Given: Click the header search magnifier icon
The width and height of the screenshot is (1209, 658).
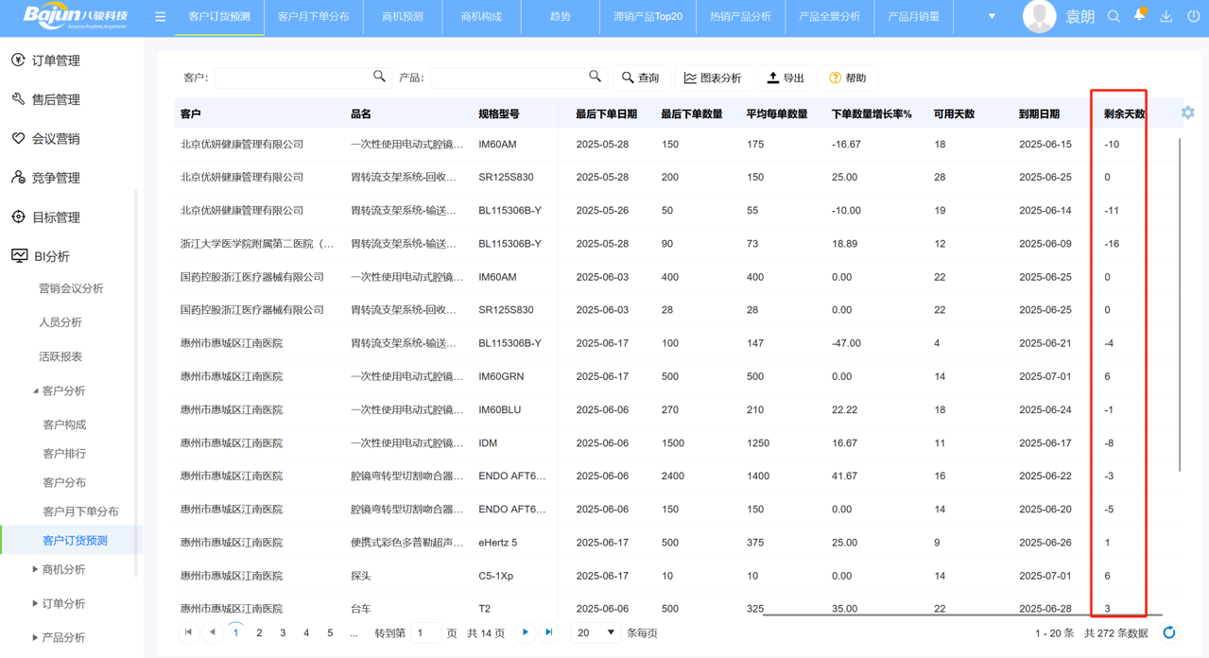Looking at the screenshot, I should (x=1114, y=17).
